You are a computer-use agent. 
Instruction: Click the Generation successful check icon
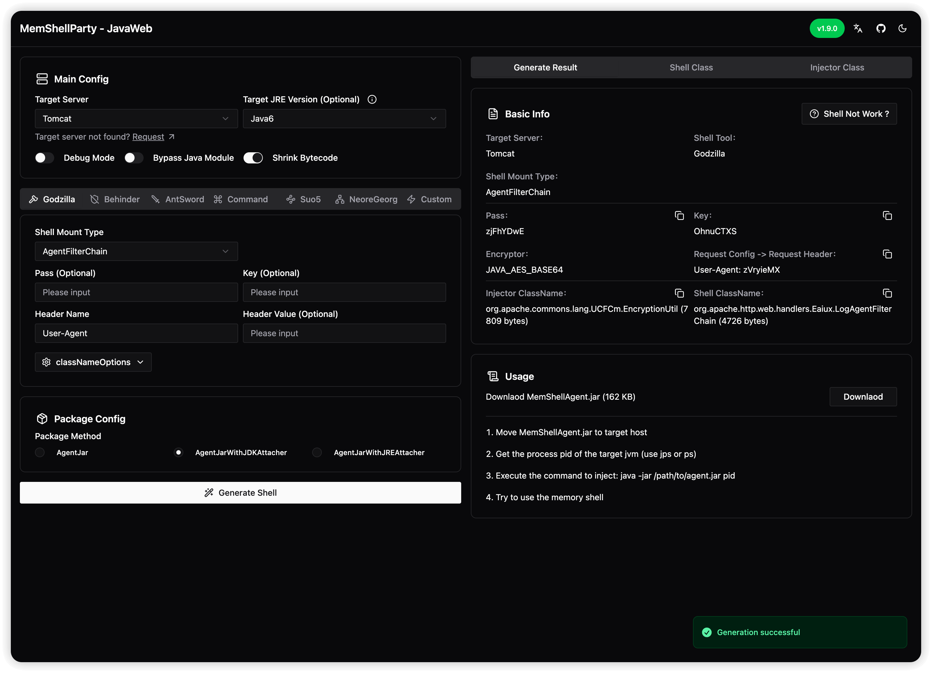point(707,632)
